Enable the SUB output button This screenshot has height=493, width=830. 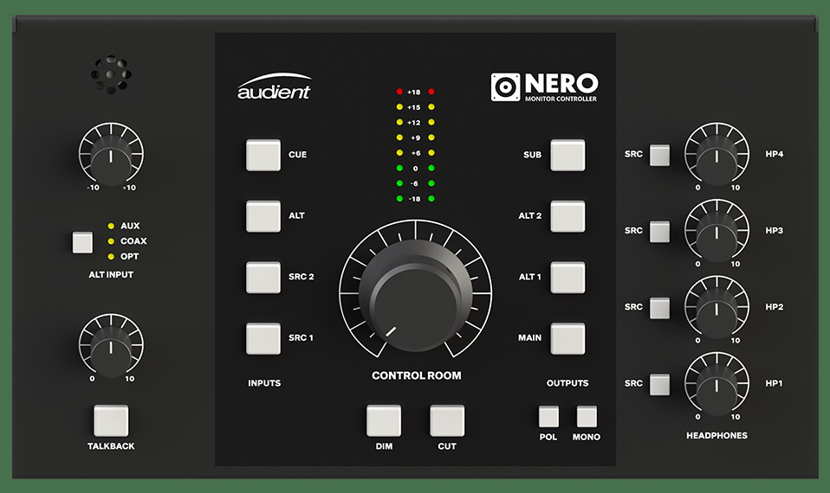[x=567, y=156]
